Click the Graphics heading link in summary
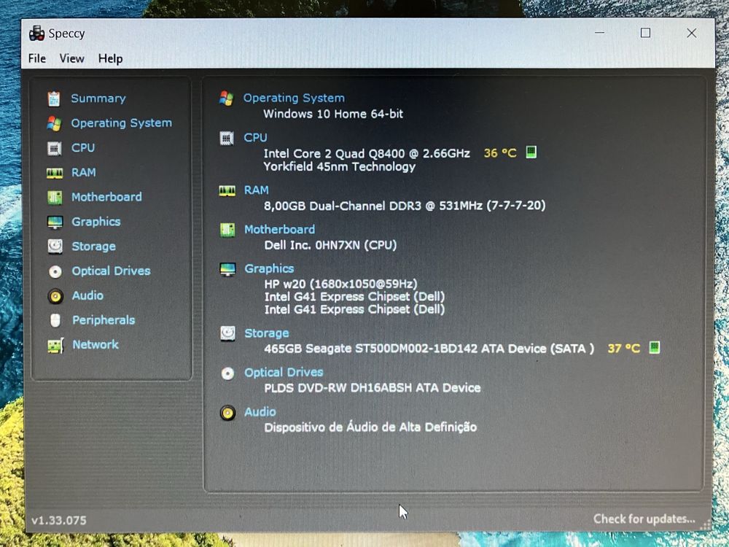This screenshot has height=547, width=729. (x=269, y=269)
